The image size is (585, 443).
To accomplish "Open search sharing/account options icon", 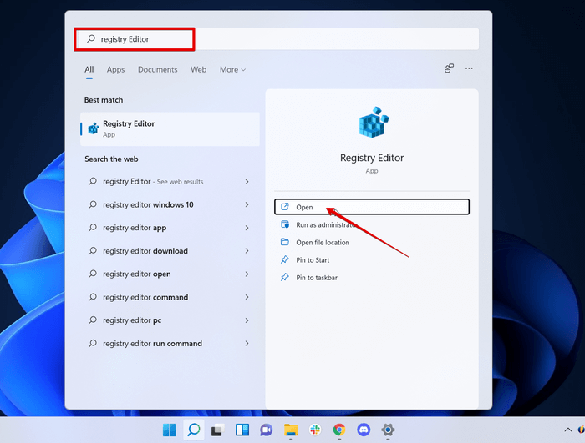I will [450, 68].
